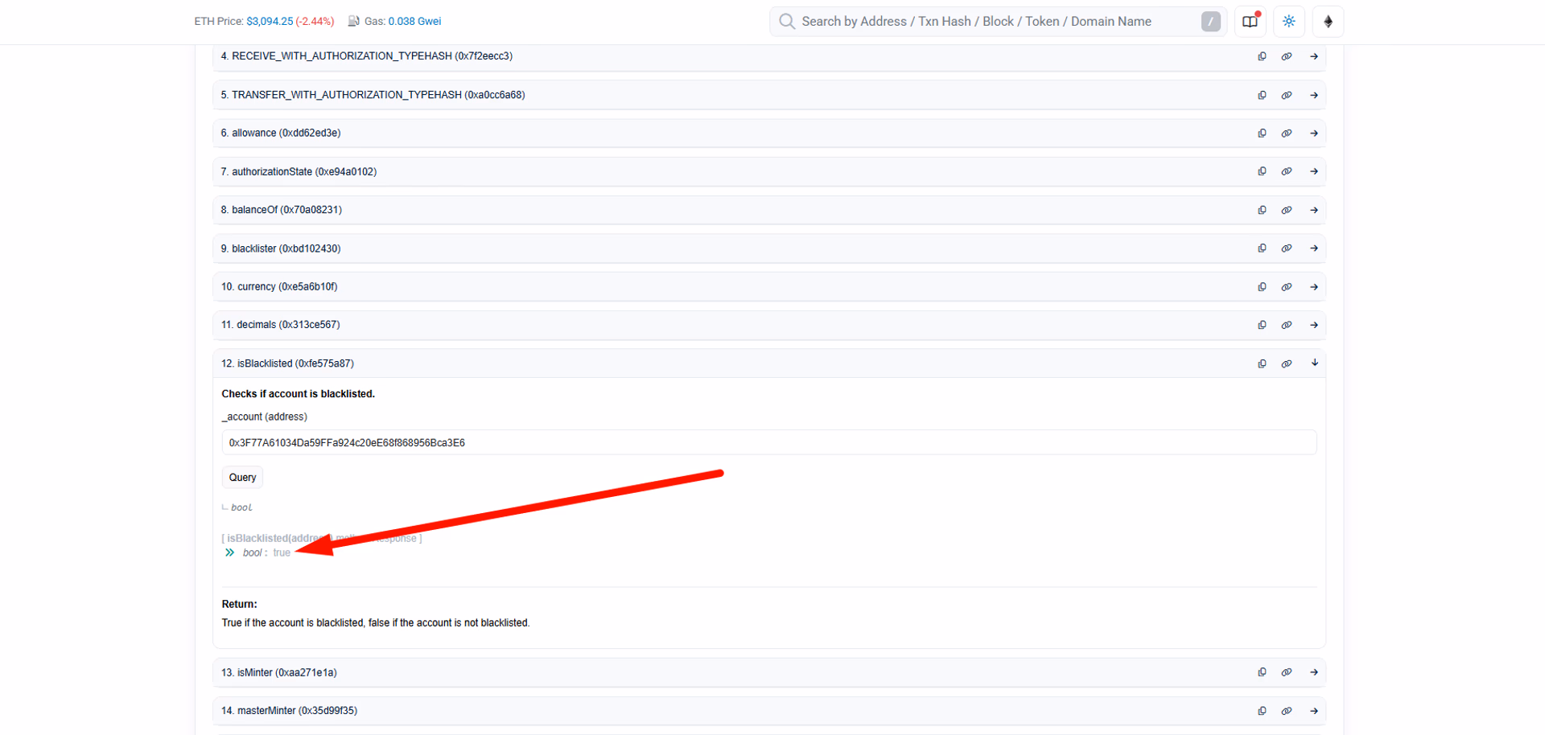Viewport: 1545px width, 735px height.
Task: Copy permalink for allowance method
Action: tap(1287, 133)
